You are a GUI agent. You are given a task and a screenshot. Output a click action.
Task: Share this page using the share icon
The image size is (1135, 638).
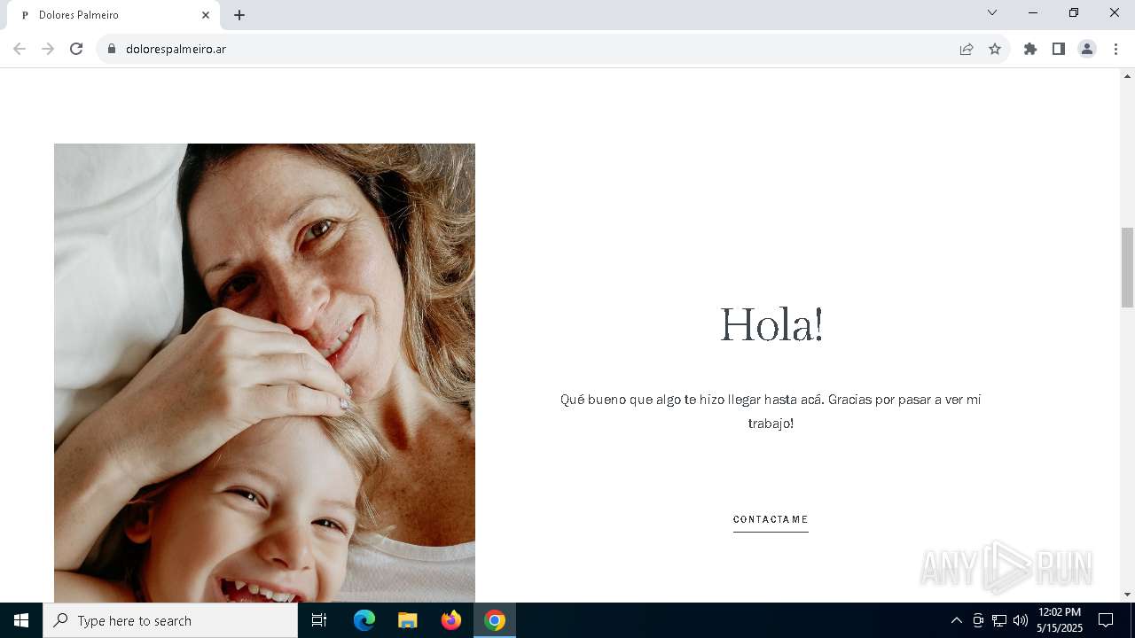tap(967, 49)
